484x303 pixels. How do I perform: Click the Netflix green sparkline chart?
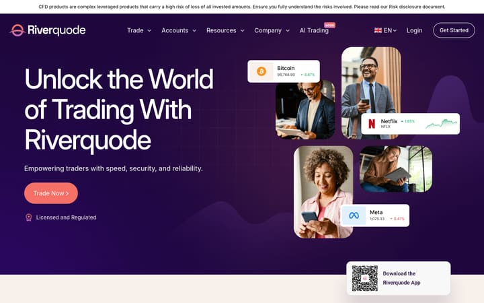[442, 124]
